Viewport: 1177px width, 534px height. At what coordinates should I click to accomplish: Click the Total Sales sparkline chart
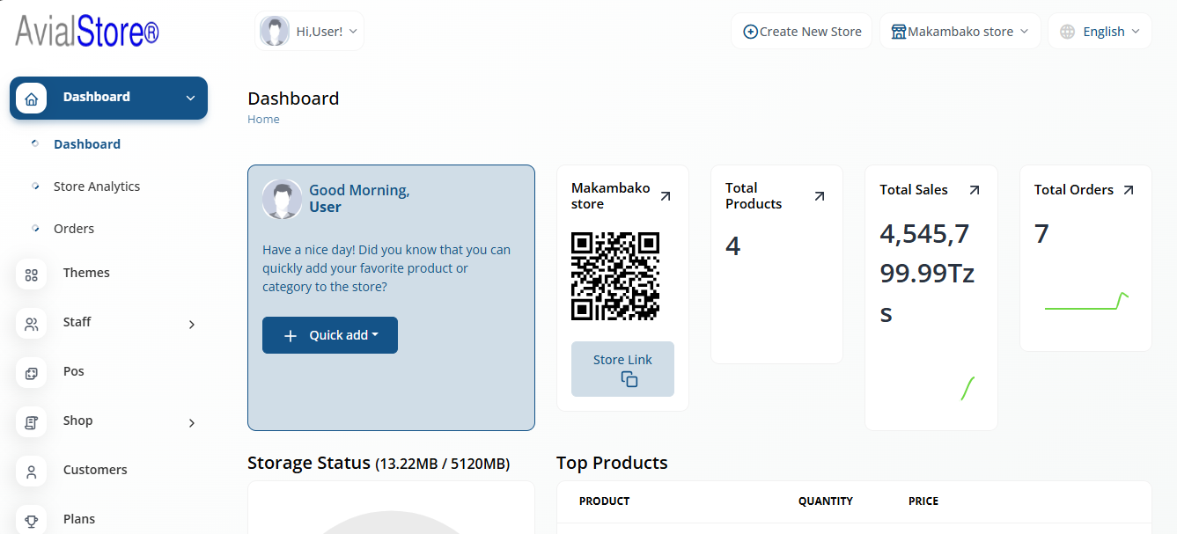click(967, 388)
